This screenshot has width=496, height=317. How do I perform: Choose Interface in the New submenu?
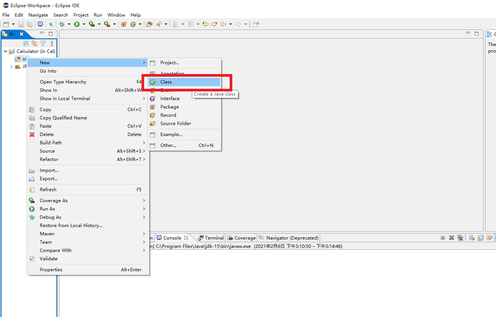click(x=170, y=99)
